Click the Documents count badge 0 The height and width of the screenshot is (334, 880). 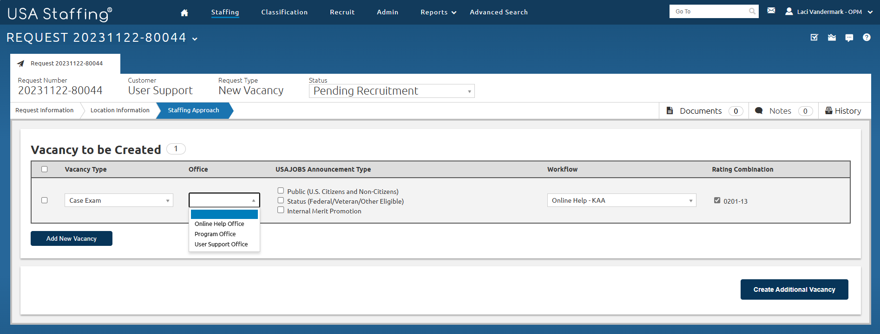click(x=736, y=111)
